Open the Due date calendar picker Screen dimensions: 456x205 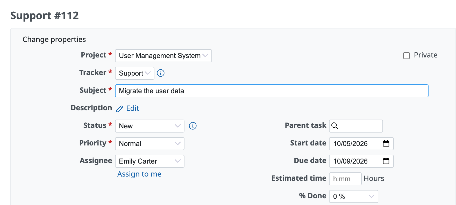coord(386,161)
